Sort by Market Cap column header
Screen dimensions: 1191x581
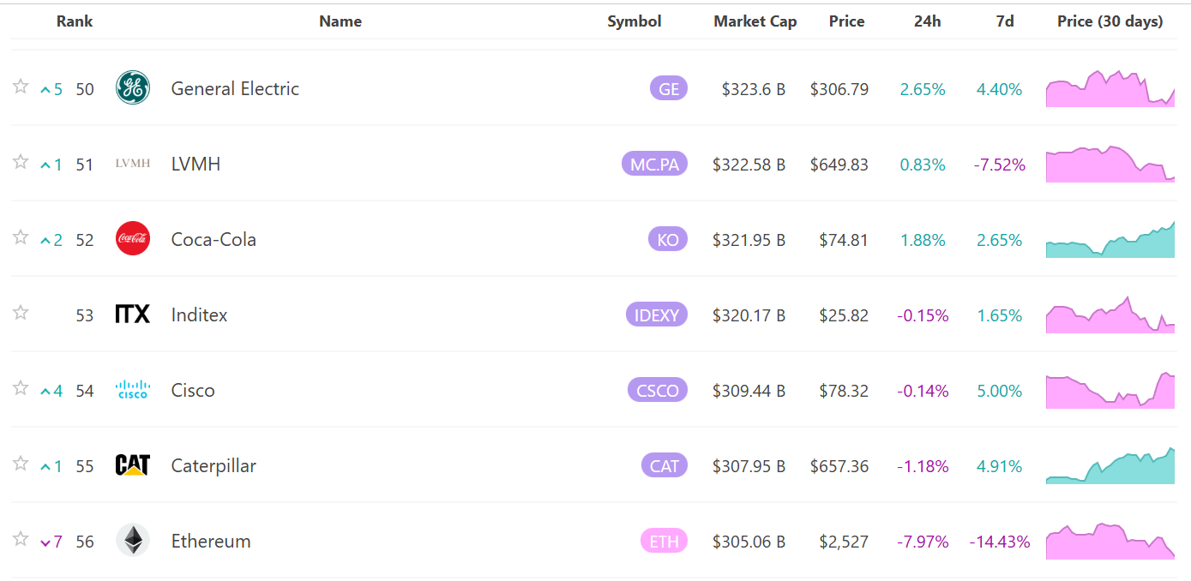point(755,21)
